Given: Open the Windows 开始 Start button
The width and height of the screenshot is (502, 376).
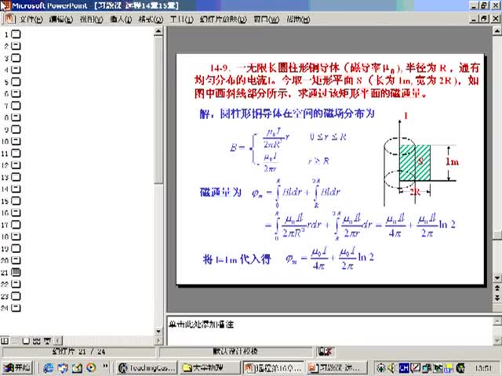Looking at the screenshot, I should coord(16,367).
